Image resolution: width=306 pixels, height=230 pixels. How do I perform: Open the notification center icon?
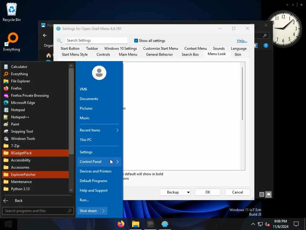point(296,224)
